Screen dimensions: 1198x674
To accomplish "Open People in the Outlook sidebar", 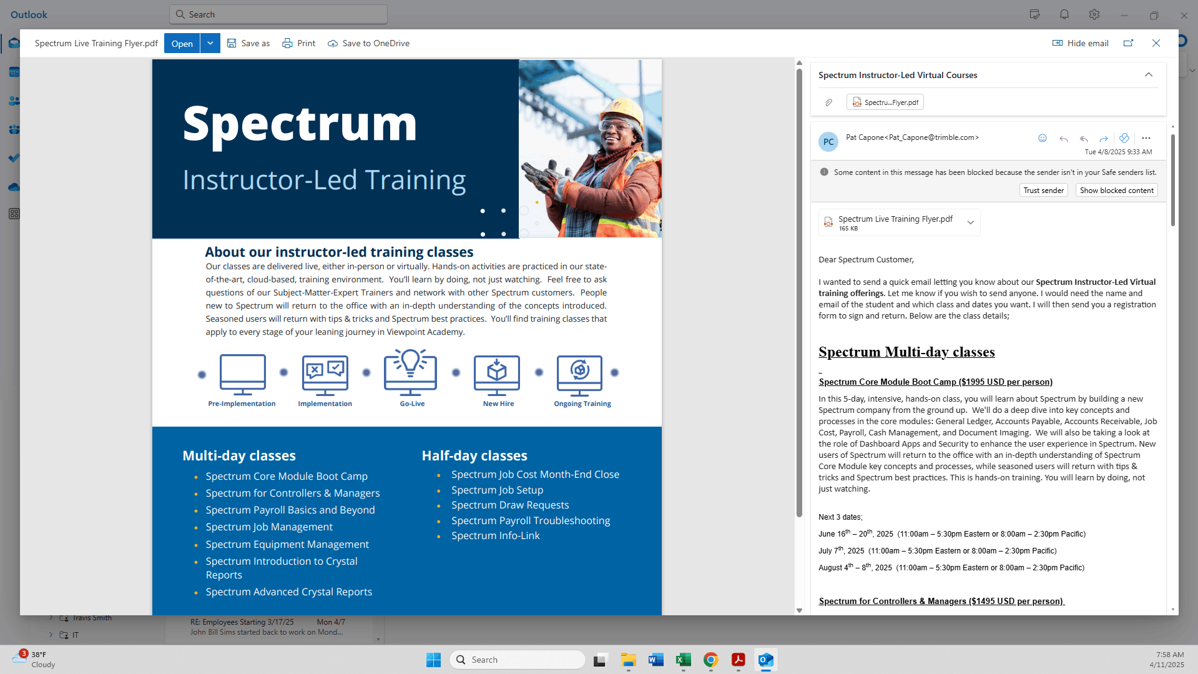I will (14, 101).
